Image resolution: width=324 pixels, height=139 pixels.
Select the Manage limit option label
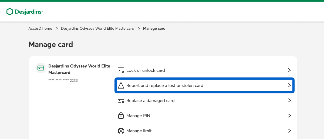tap(139, 131)
